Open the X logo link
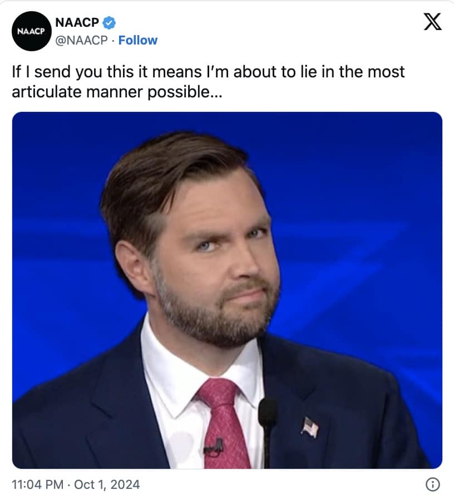Screen dimensions: 454x500 click(x=432, y=22)
